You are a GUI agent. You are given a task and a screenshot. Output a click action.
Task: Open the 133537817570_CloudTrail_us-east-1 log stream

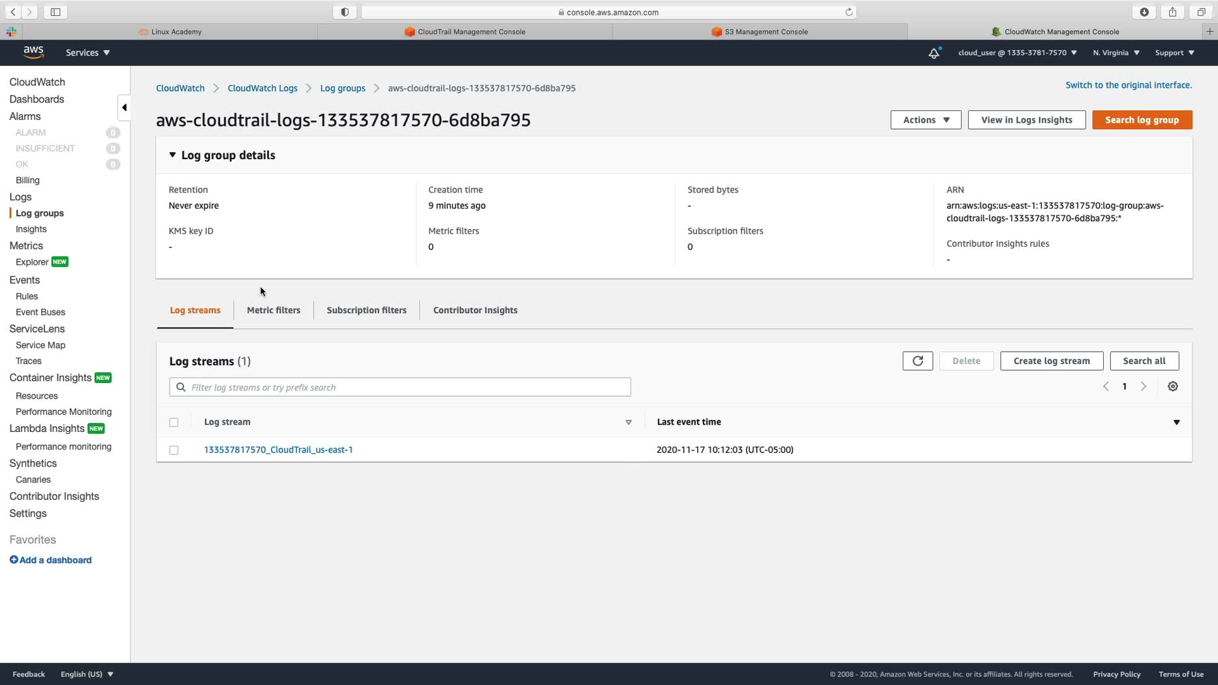click(x=279, y=449)
